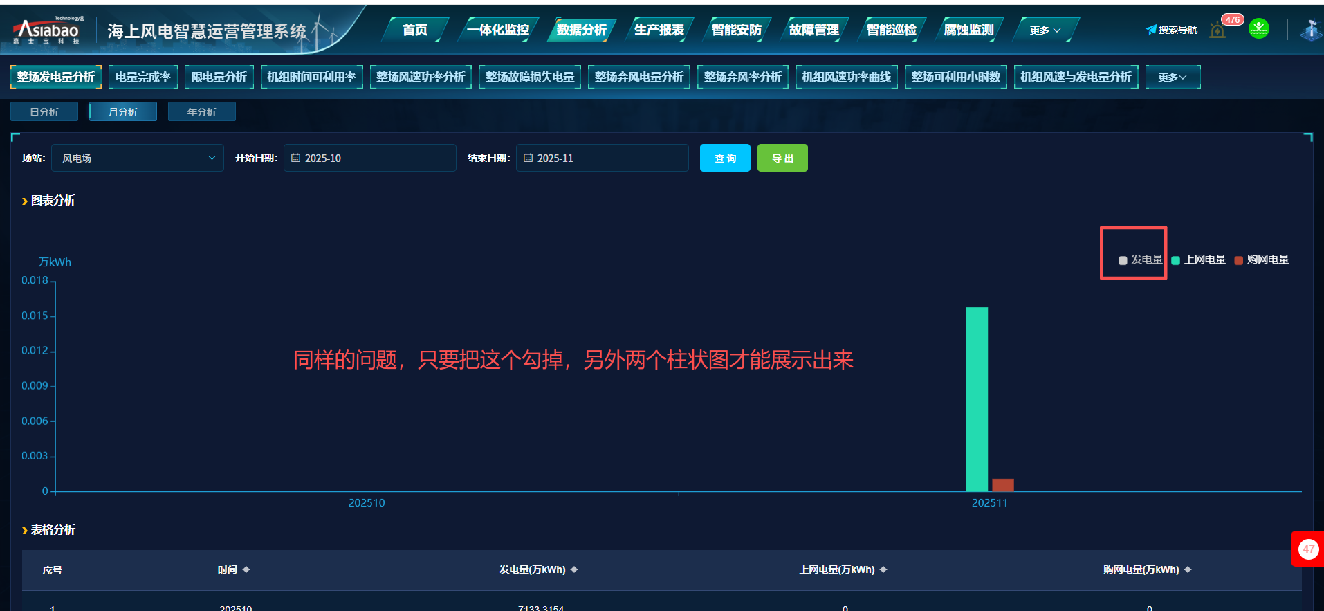This screenshot has width=1324, height=611.
Task: Click the green user avatar icon
Action: [1258, 29]
